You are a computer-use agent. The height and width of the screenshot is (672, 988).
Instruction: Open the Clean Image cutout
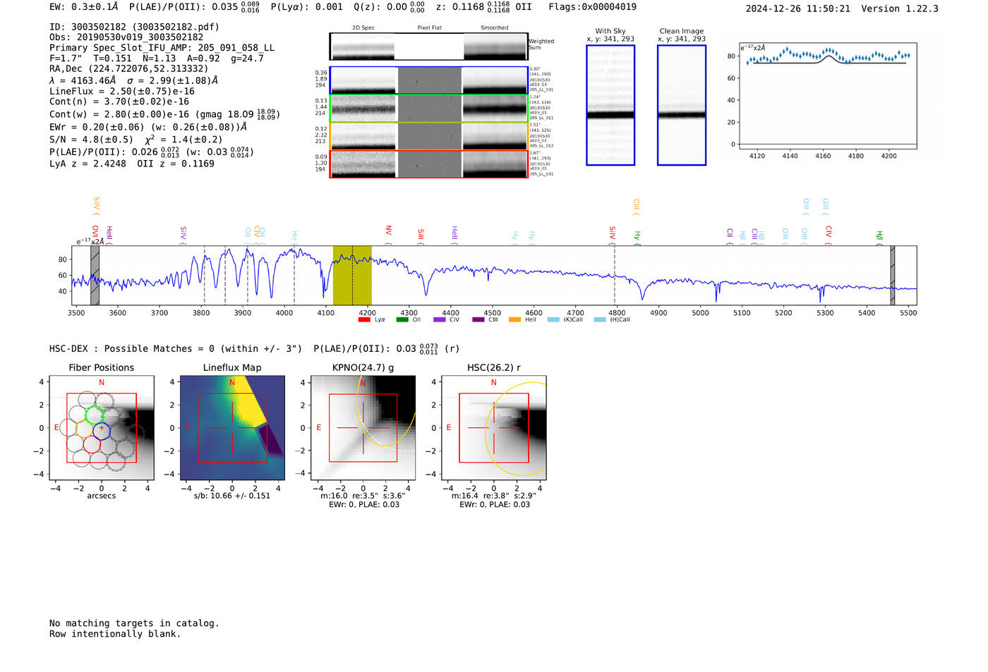(x=682, y=105)
